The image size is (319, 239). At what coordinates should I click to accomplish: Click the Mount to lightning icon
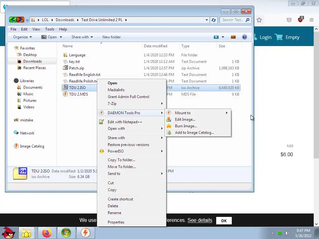pos(169,113)
